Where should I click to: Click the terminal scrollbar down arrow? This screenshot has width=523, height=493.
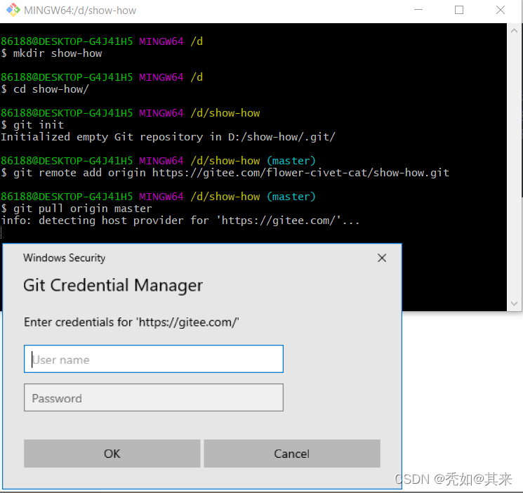point(515,303)
